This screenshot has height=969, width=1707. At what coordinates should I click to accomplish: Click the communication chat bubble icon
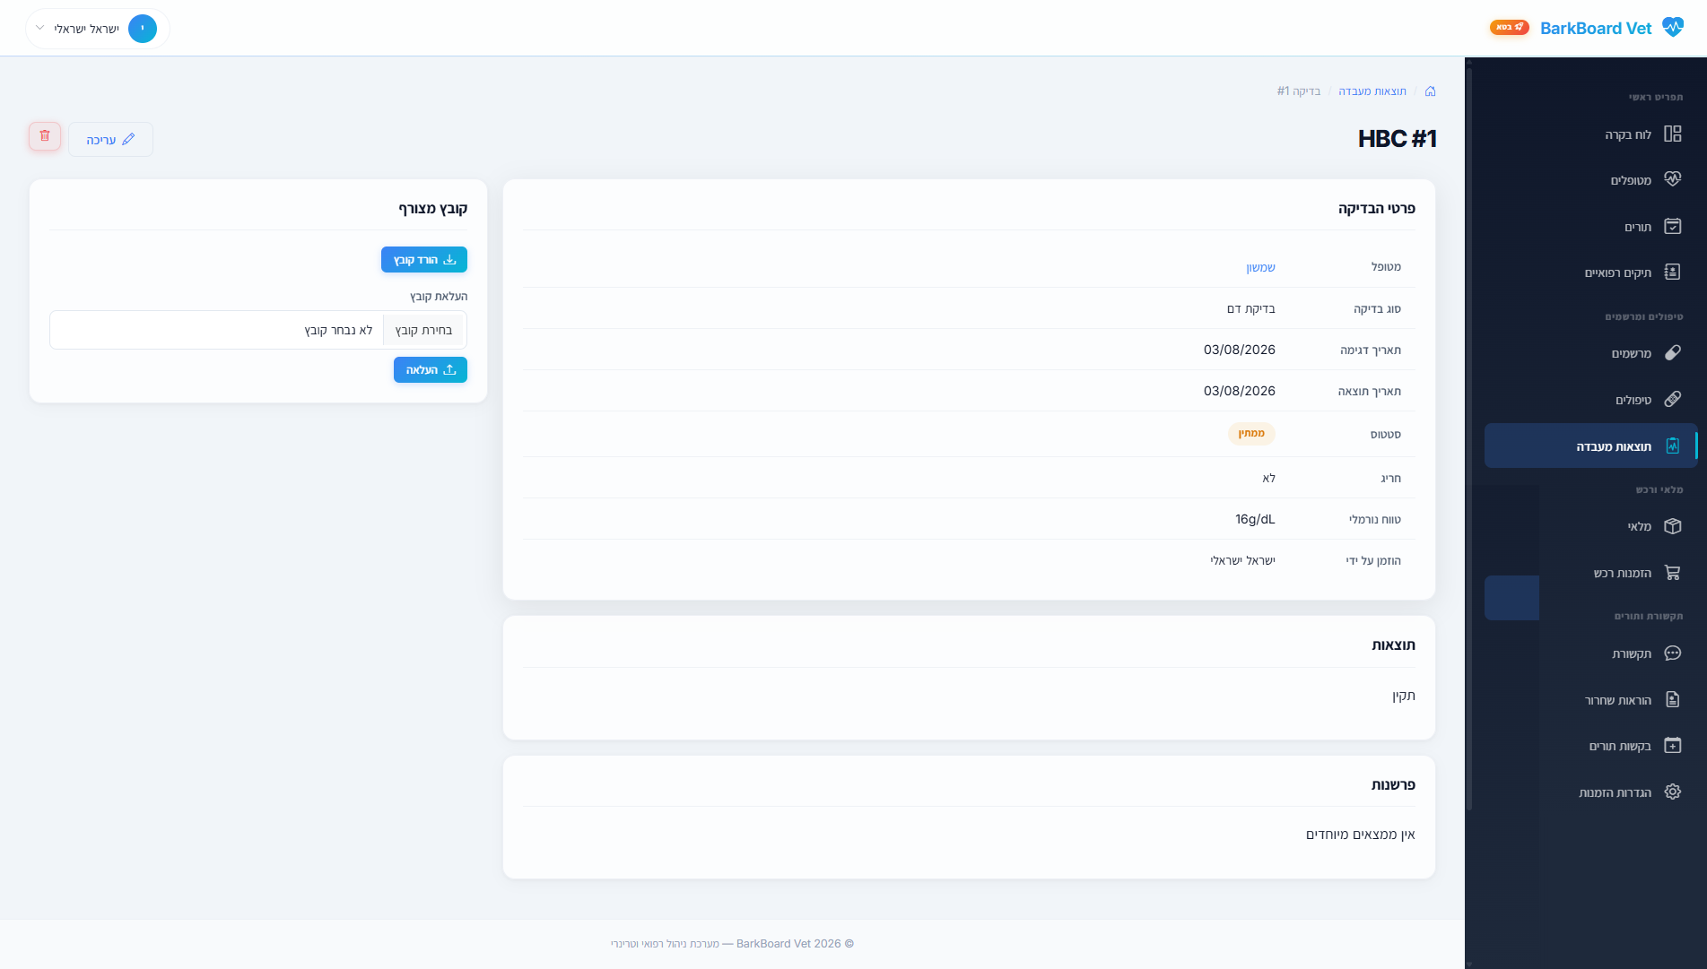pos(1672,653)
